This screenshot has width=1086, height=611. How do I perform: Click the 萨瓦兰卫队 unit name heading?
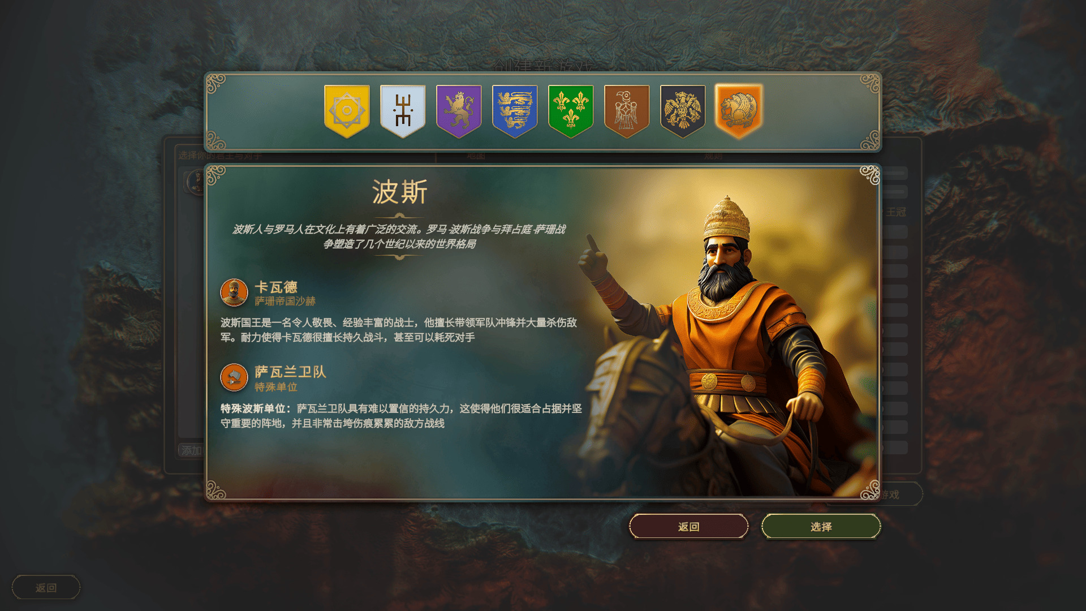(x=290, y=372)
